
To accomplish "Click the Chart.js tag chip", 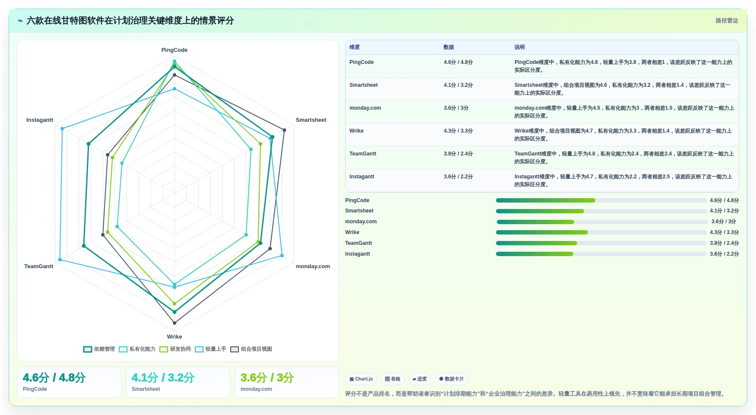I will (x=361, y=379).
